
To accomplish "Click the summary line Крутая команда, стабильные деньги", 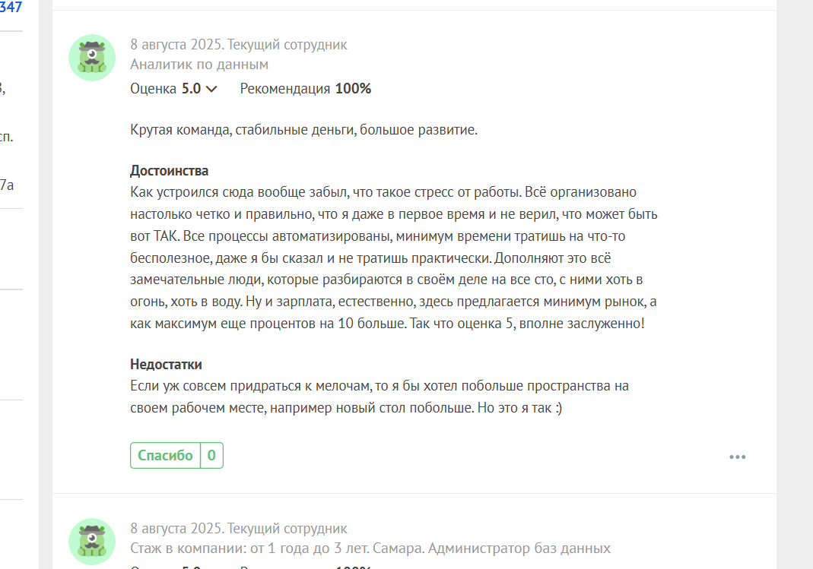I will [x=303, y=129].
